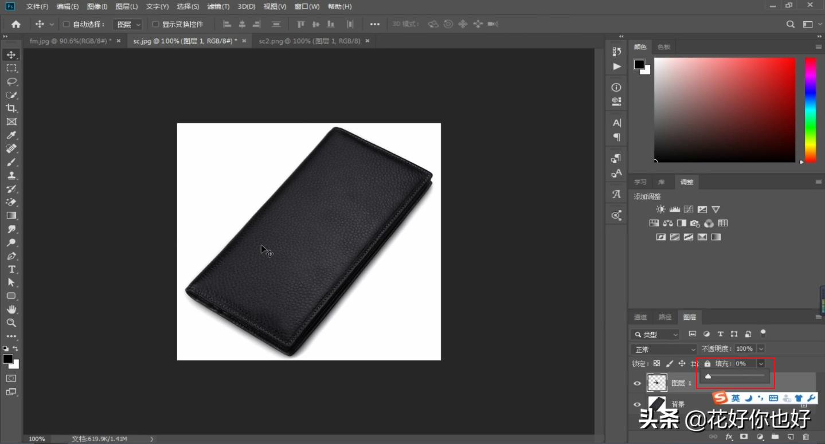Click the rainbow hue slider strip
825x444 pixels.
tap(810, 109)
